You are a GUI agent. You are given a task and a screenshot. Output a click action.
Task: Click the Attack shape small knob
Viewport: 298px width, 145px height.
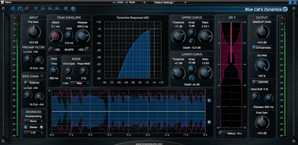pyautogui.click(x=51, y=50)
